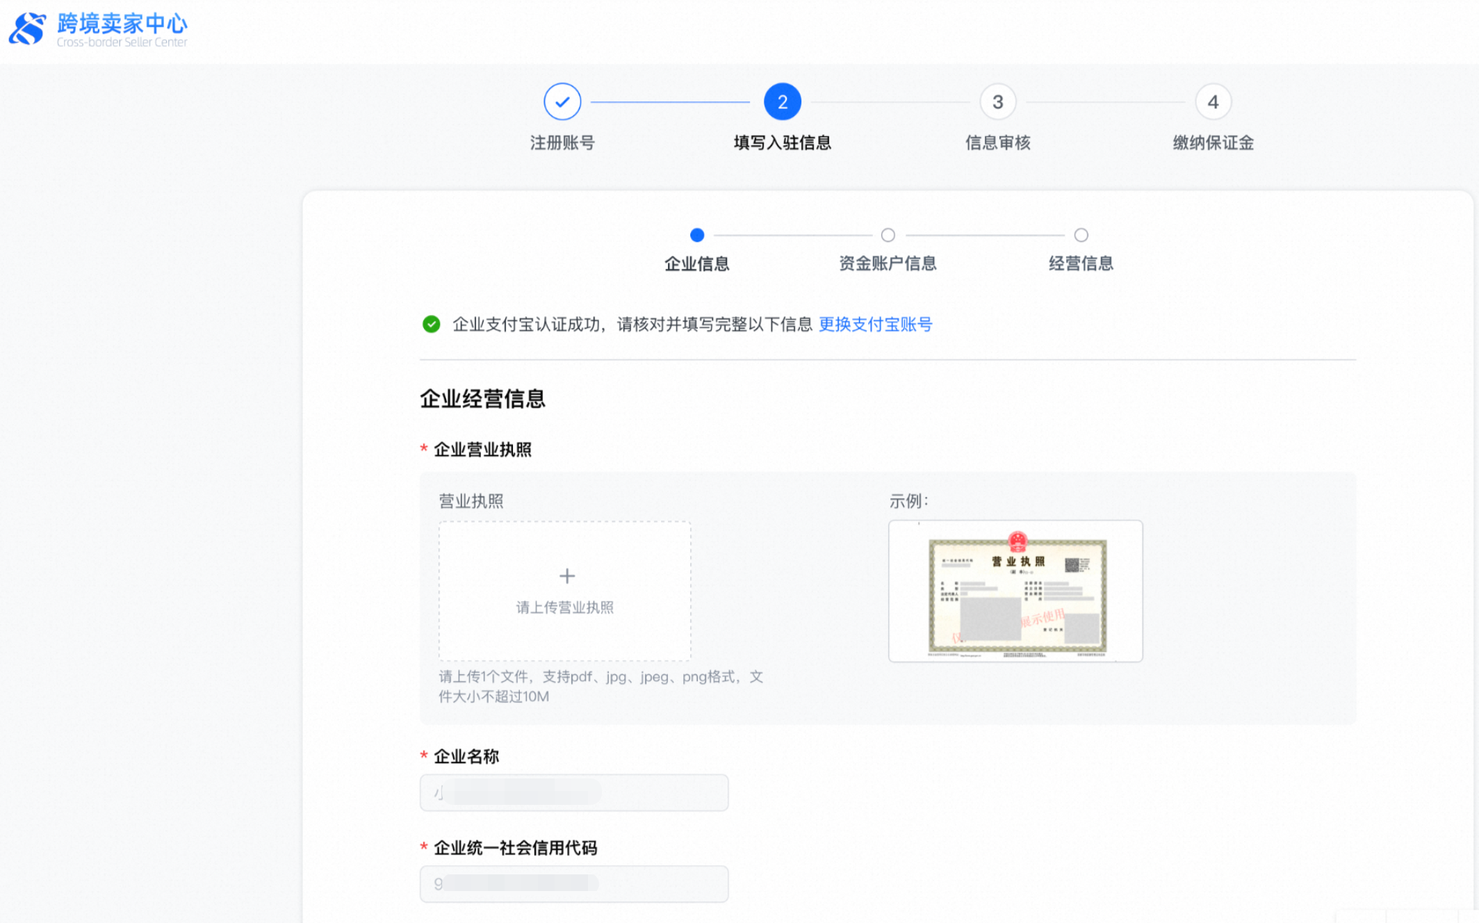Select the 企业信息 sub-step dot
Viewport: 1479px width, 923px height.
click(697, 235)
